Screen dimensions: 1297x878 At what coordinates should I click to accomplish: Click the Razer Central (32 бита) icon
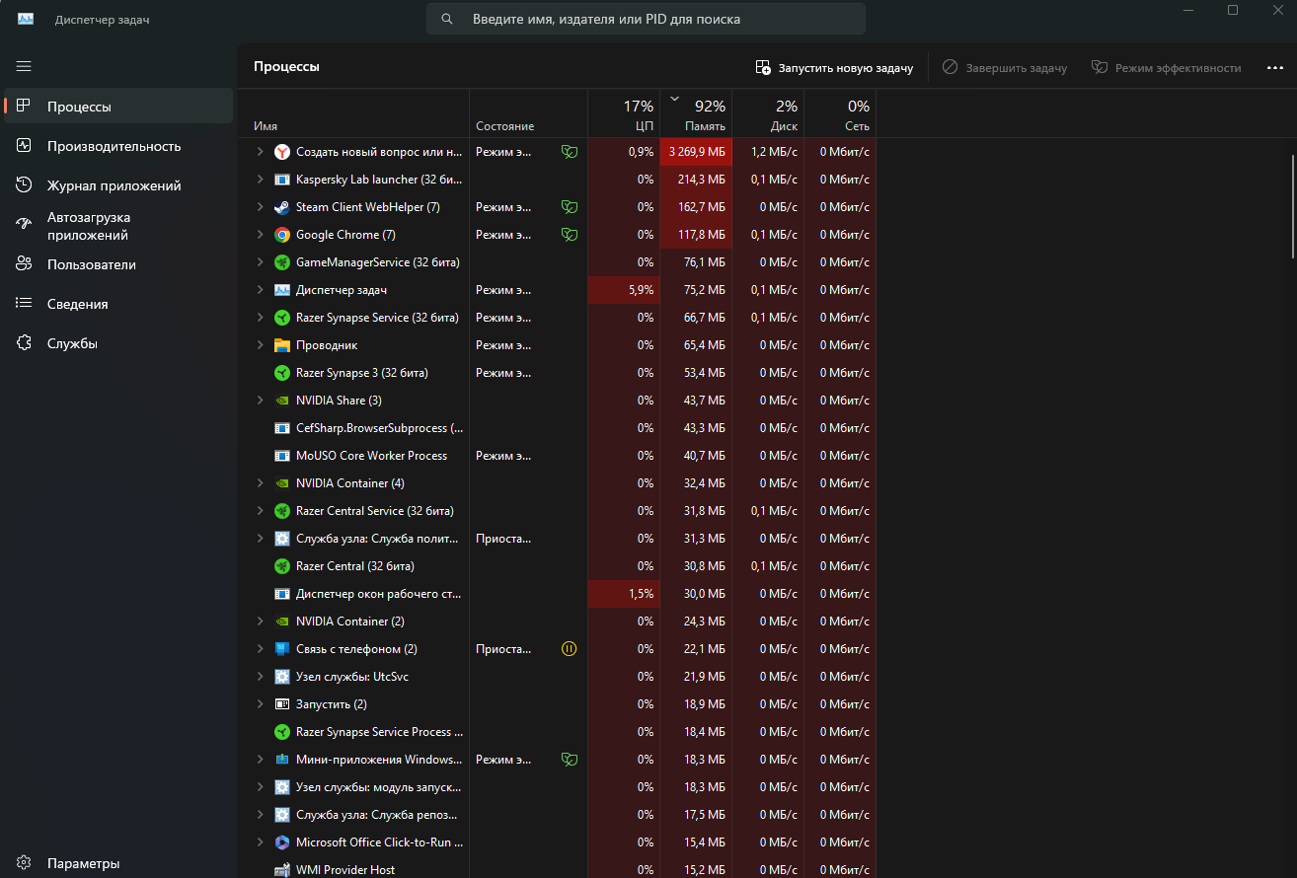(282, 566)
